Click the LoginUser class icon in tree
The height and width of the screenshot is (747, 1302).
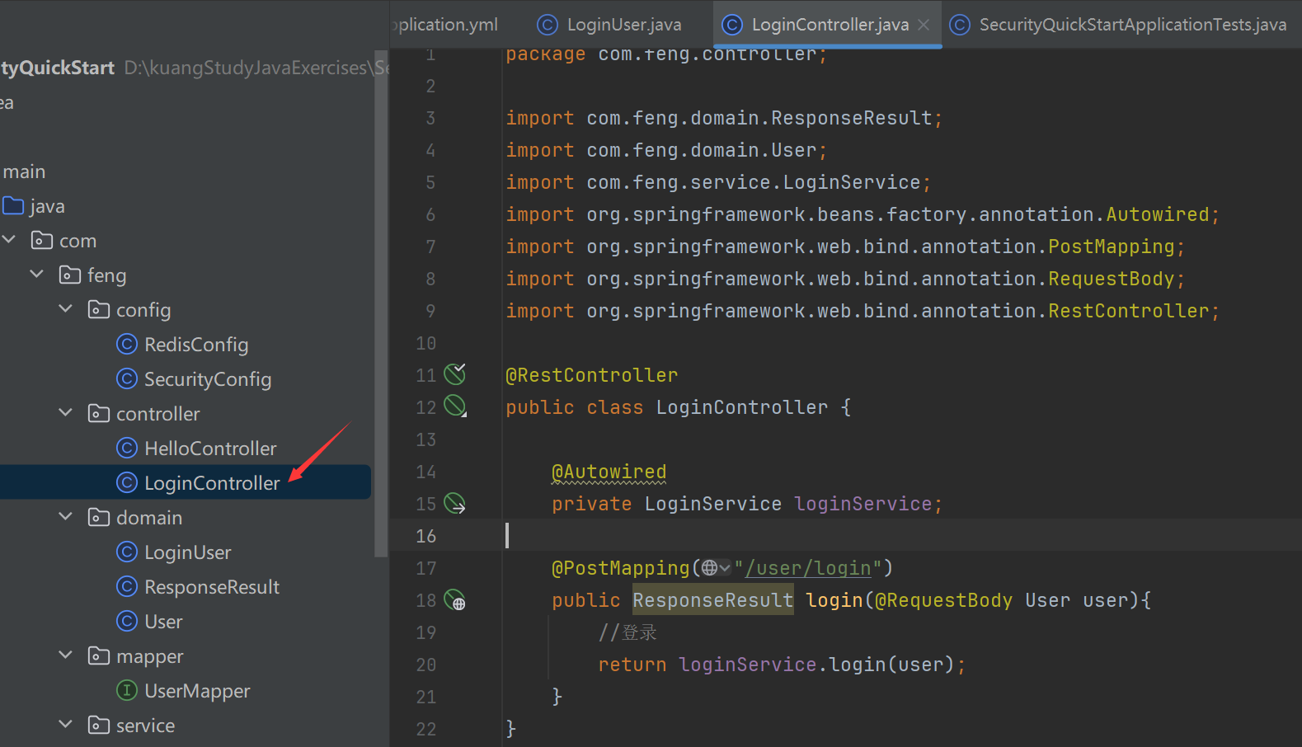click(x=127, y=552)
